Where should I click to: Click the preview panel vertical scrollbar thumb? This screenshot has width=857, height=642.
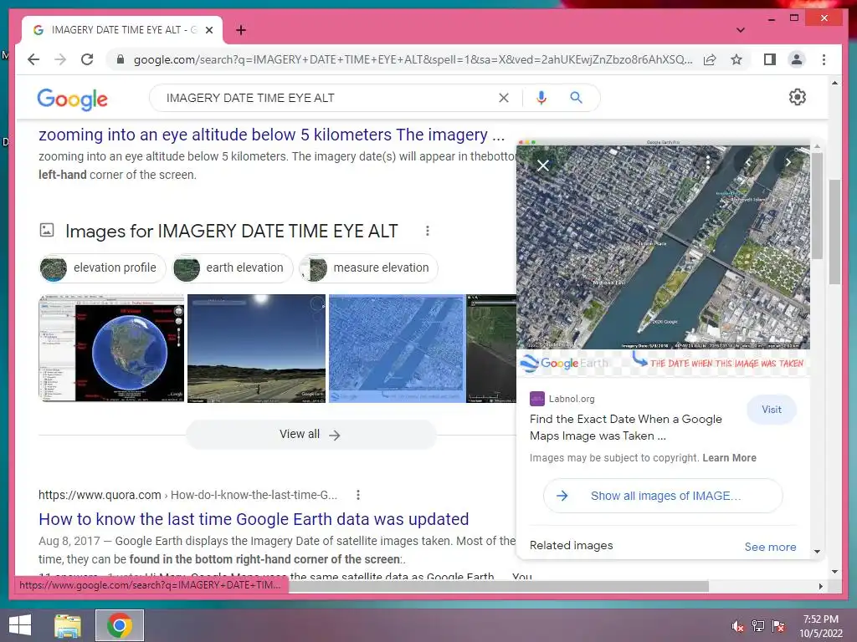pos(817,206)
